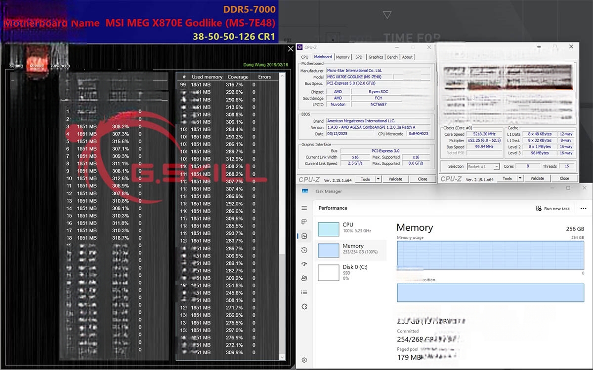The height and width of the screenshot is (370, 593).
Task: Open the Advanced tab in memory test
Action: [60, 66]
